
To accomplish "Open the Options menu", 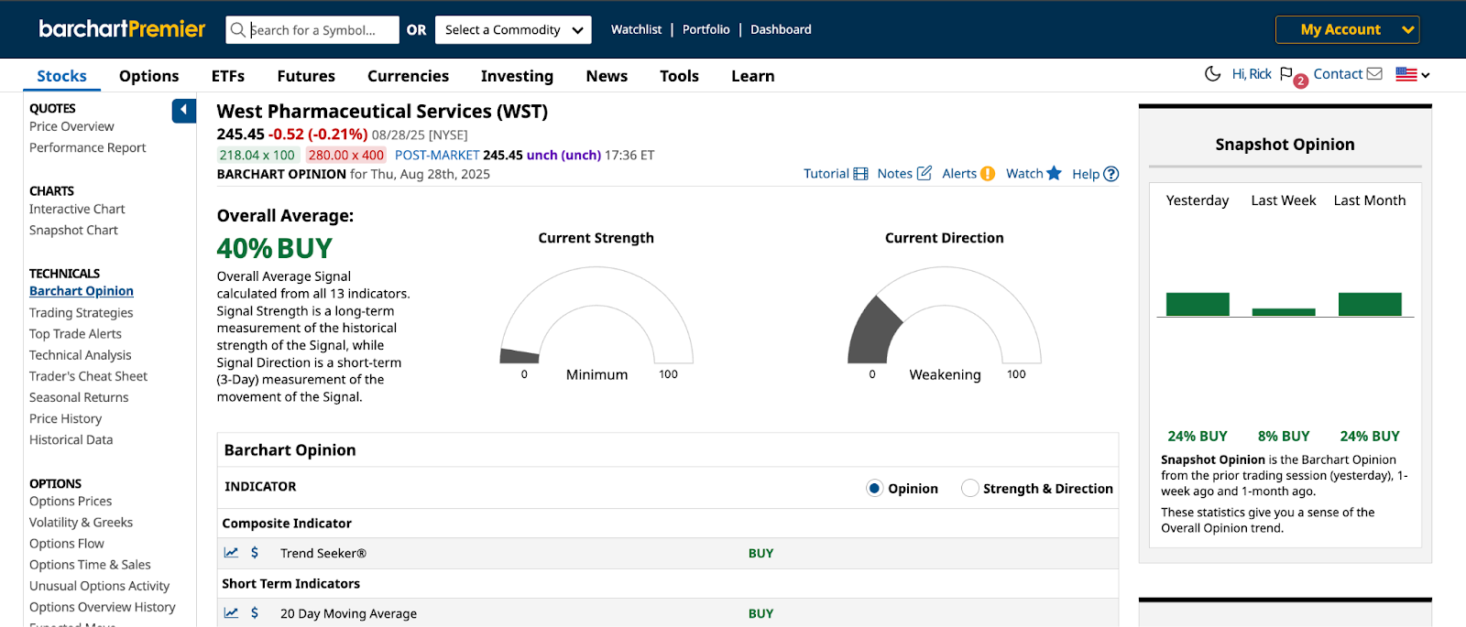I will 148,76.
